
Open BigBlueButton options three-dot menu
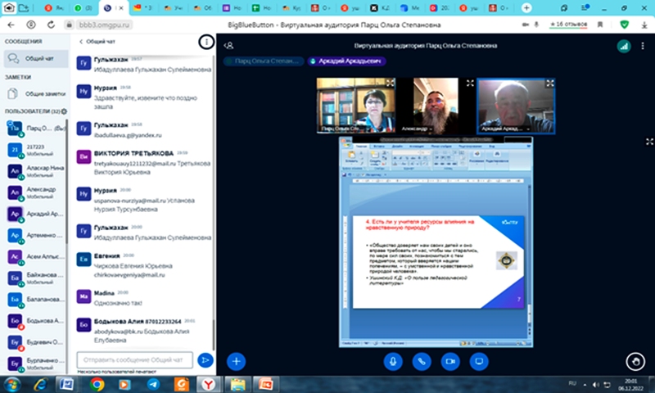pos(643,46)
